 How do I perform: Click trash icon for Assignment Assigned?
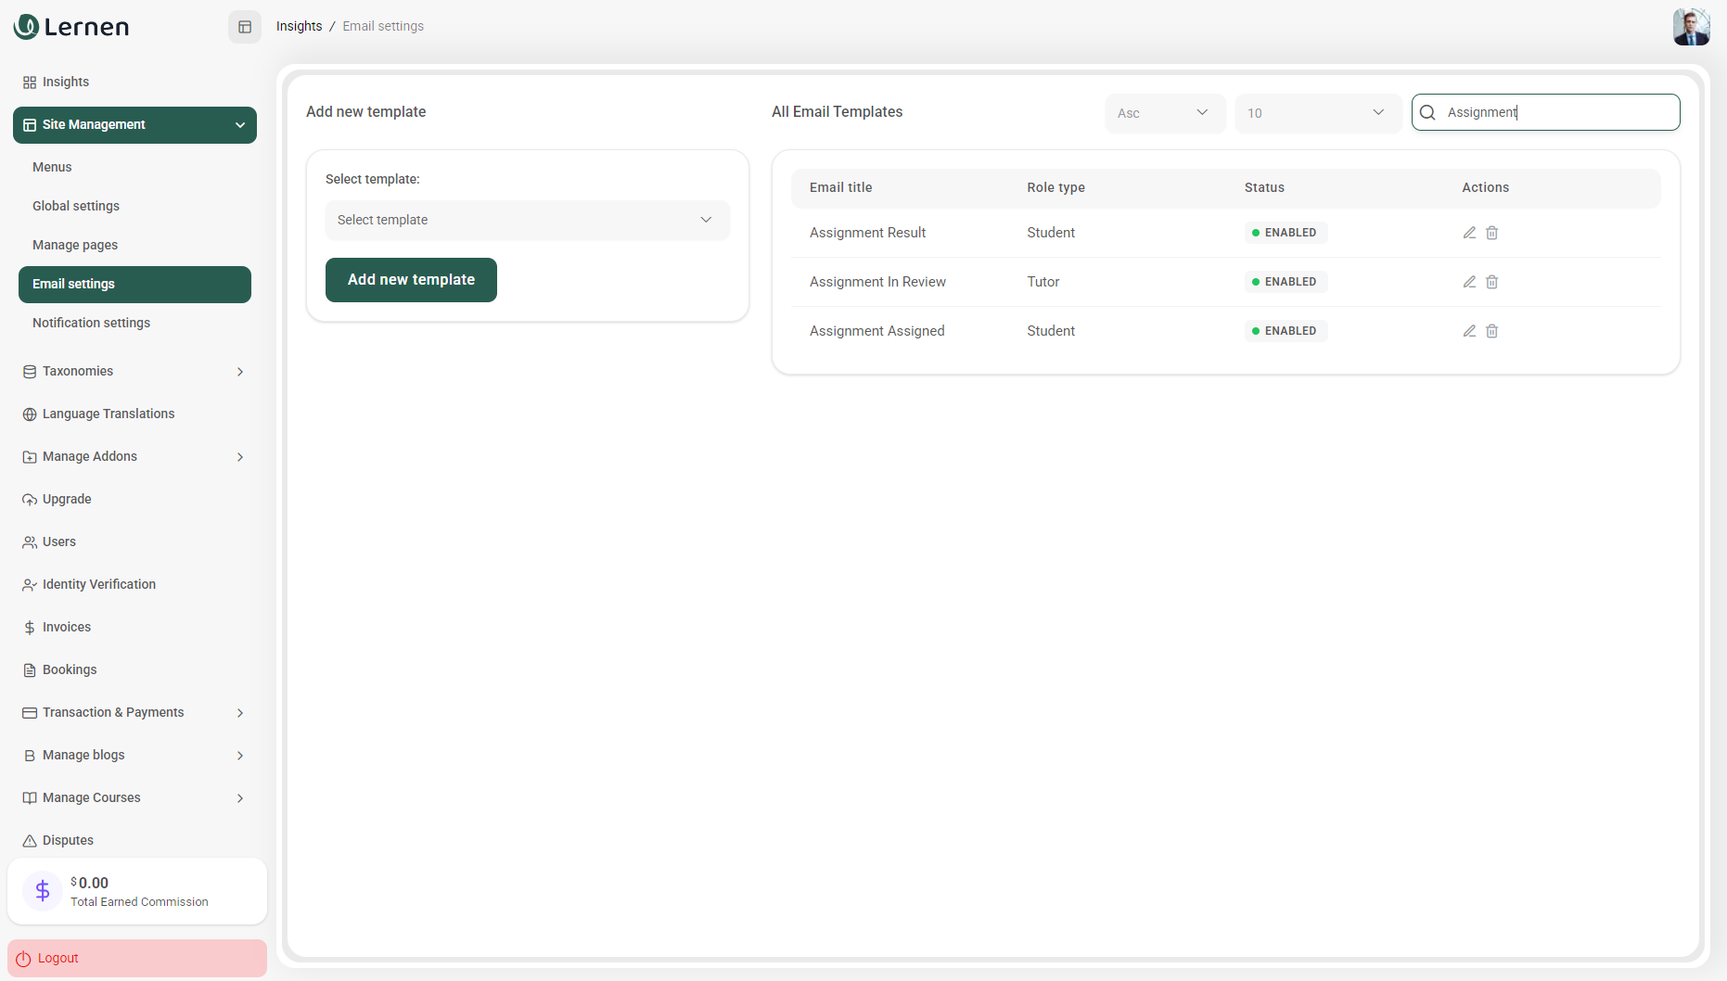coord(1491,331)
